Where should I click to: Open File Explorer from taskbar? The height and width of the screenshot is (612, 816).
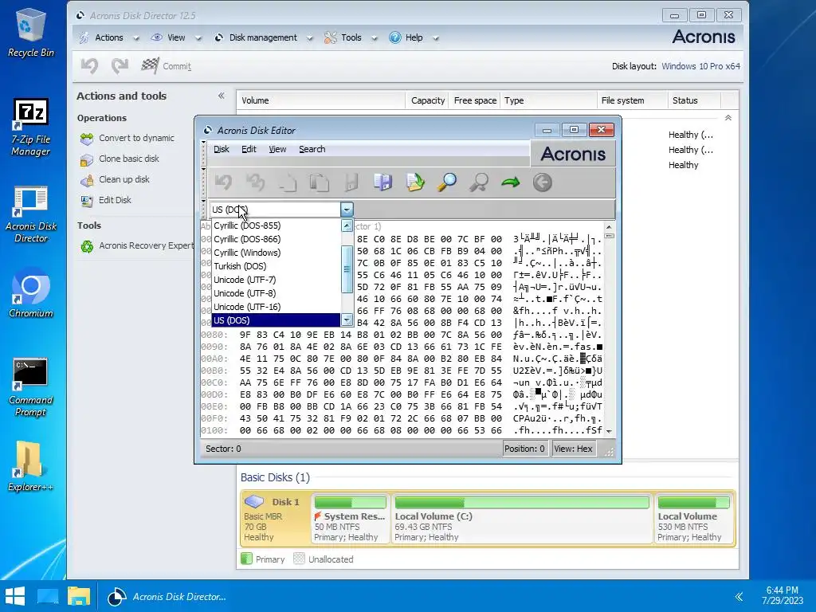(x=79, y=596)
